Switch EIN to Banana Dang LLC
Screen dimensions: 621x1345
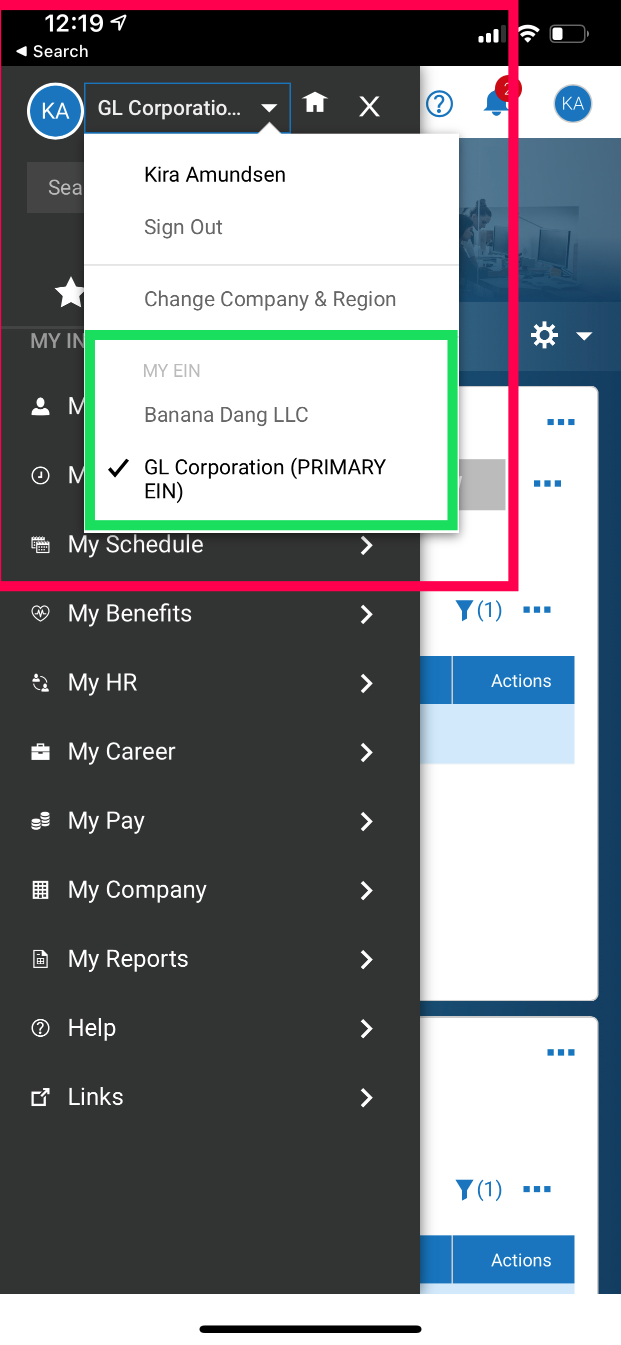tap(226, 415)
